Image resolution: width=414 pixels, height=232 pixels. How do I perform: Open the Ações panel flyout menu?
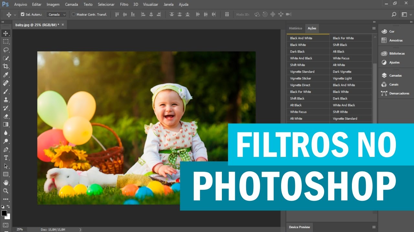374,28
